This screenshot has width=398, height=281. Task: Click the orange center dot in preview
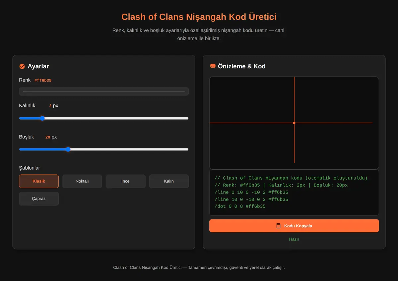(294, 123)
